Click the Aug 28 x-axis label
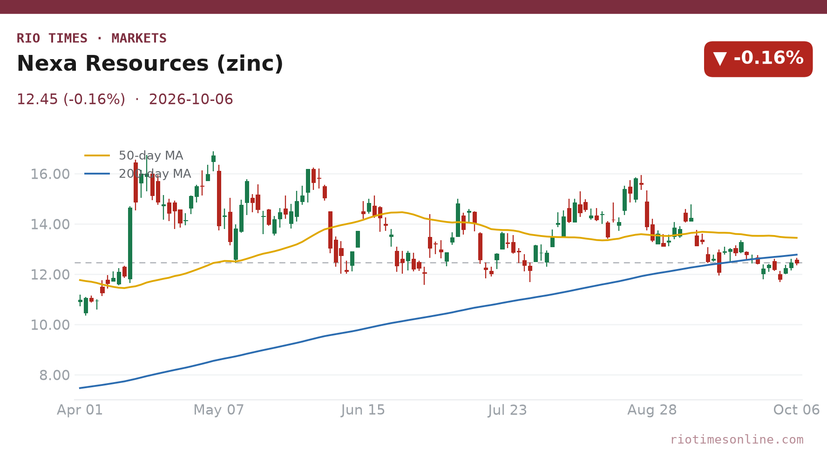The width and height of the screenshot is (827, 465). 652,410
